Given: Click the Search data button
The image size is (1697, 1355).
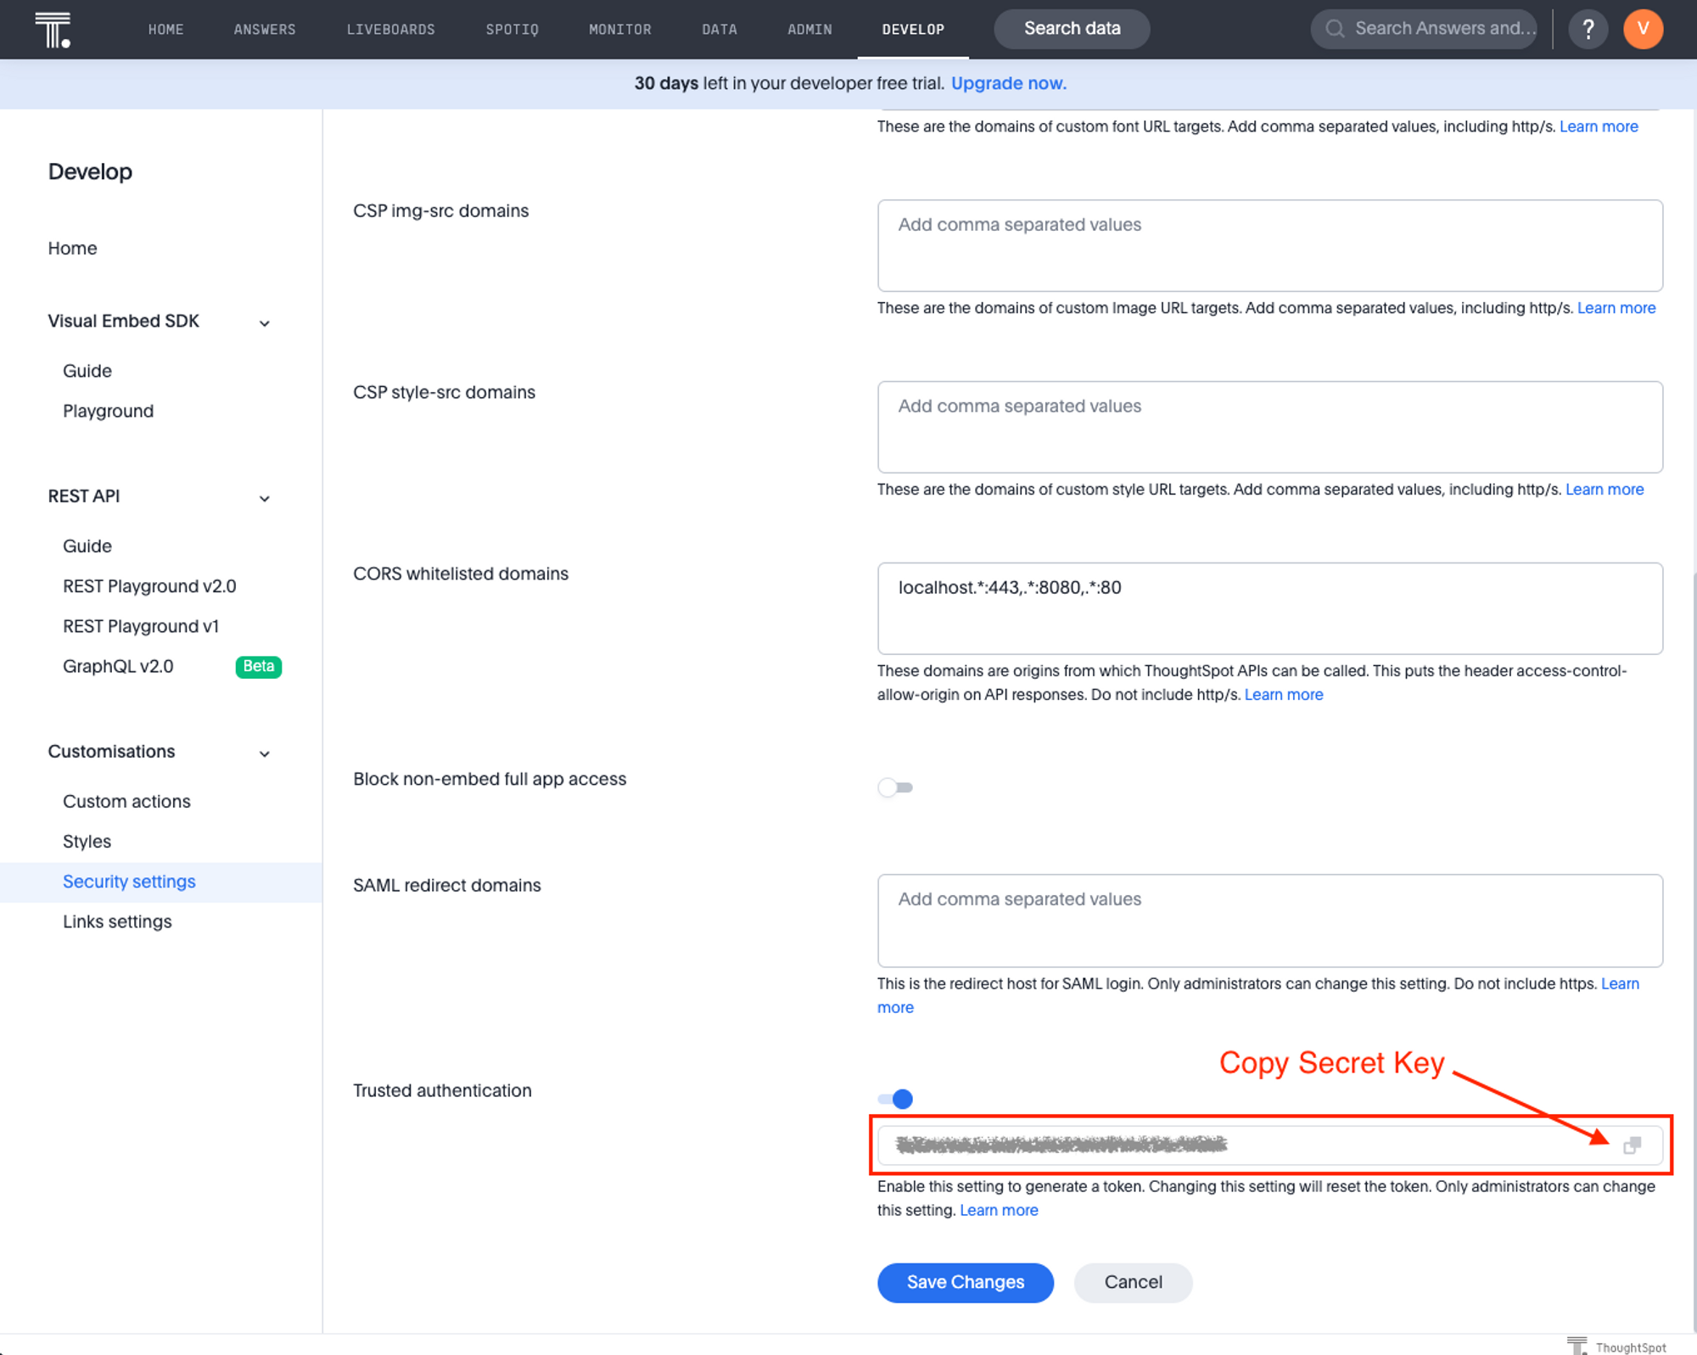Looking at the screenshot, I should [1071, 29].
